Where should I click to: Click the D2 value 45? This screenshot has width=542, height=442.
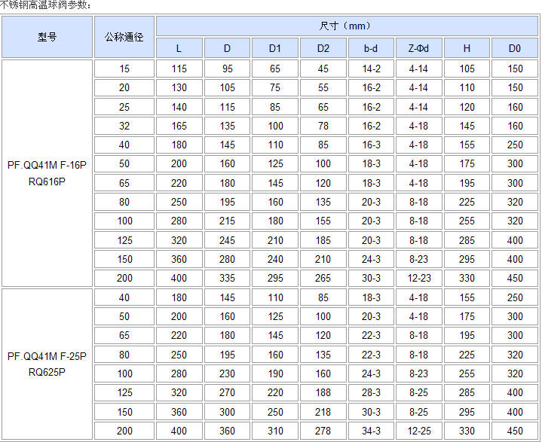pos(323,69)
